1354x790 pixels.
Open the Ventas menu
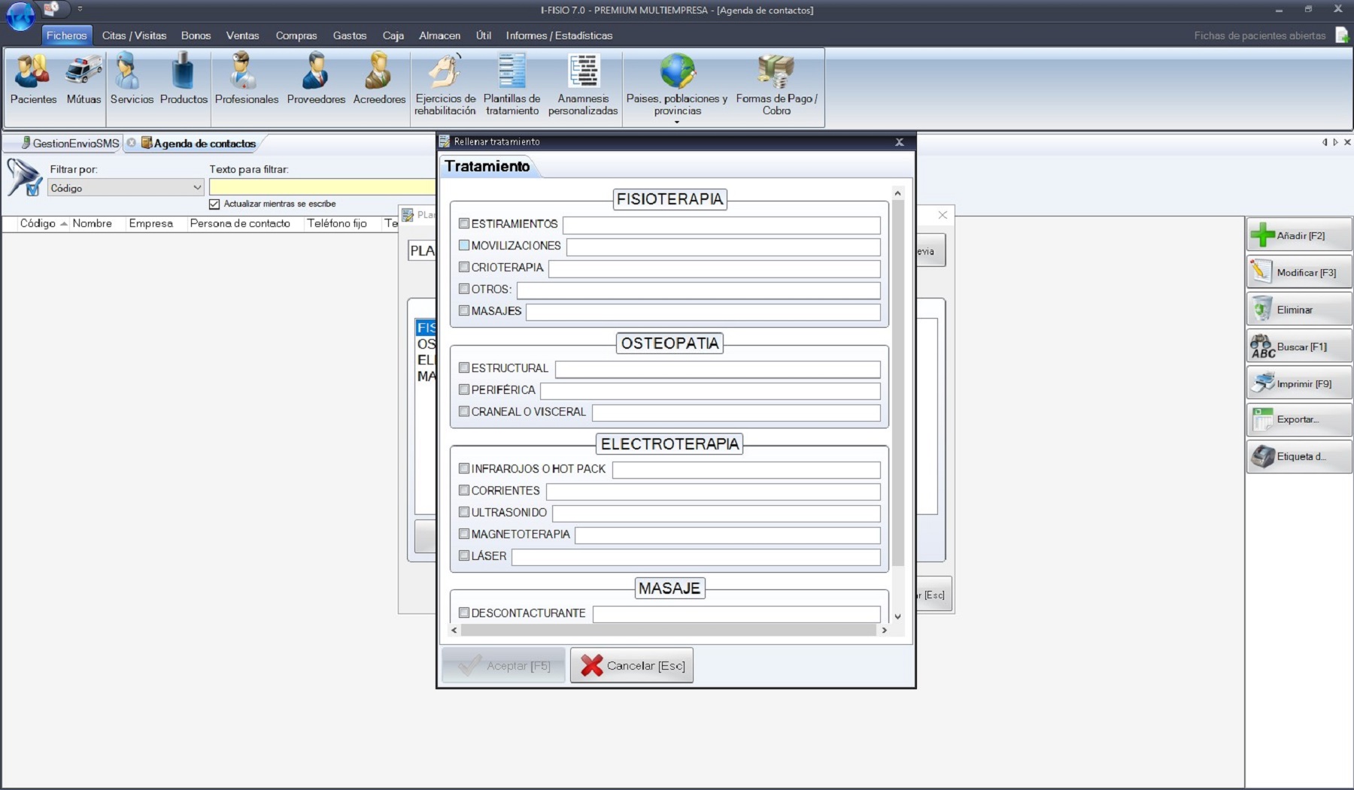pyautogui.click(x=242, y=35)
